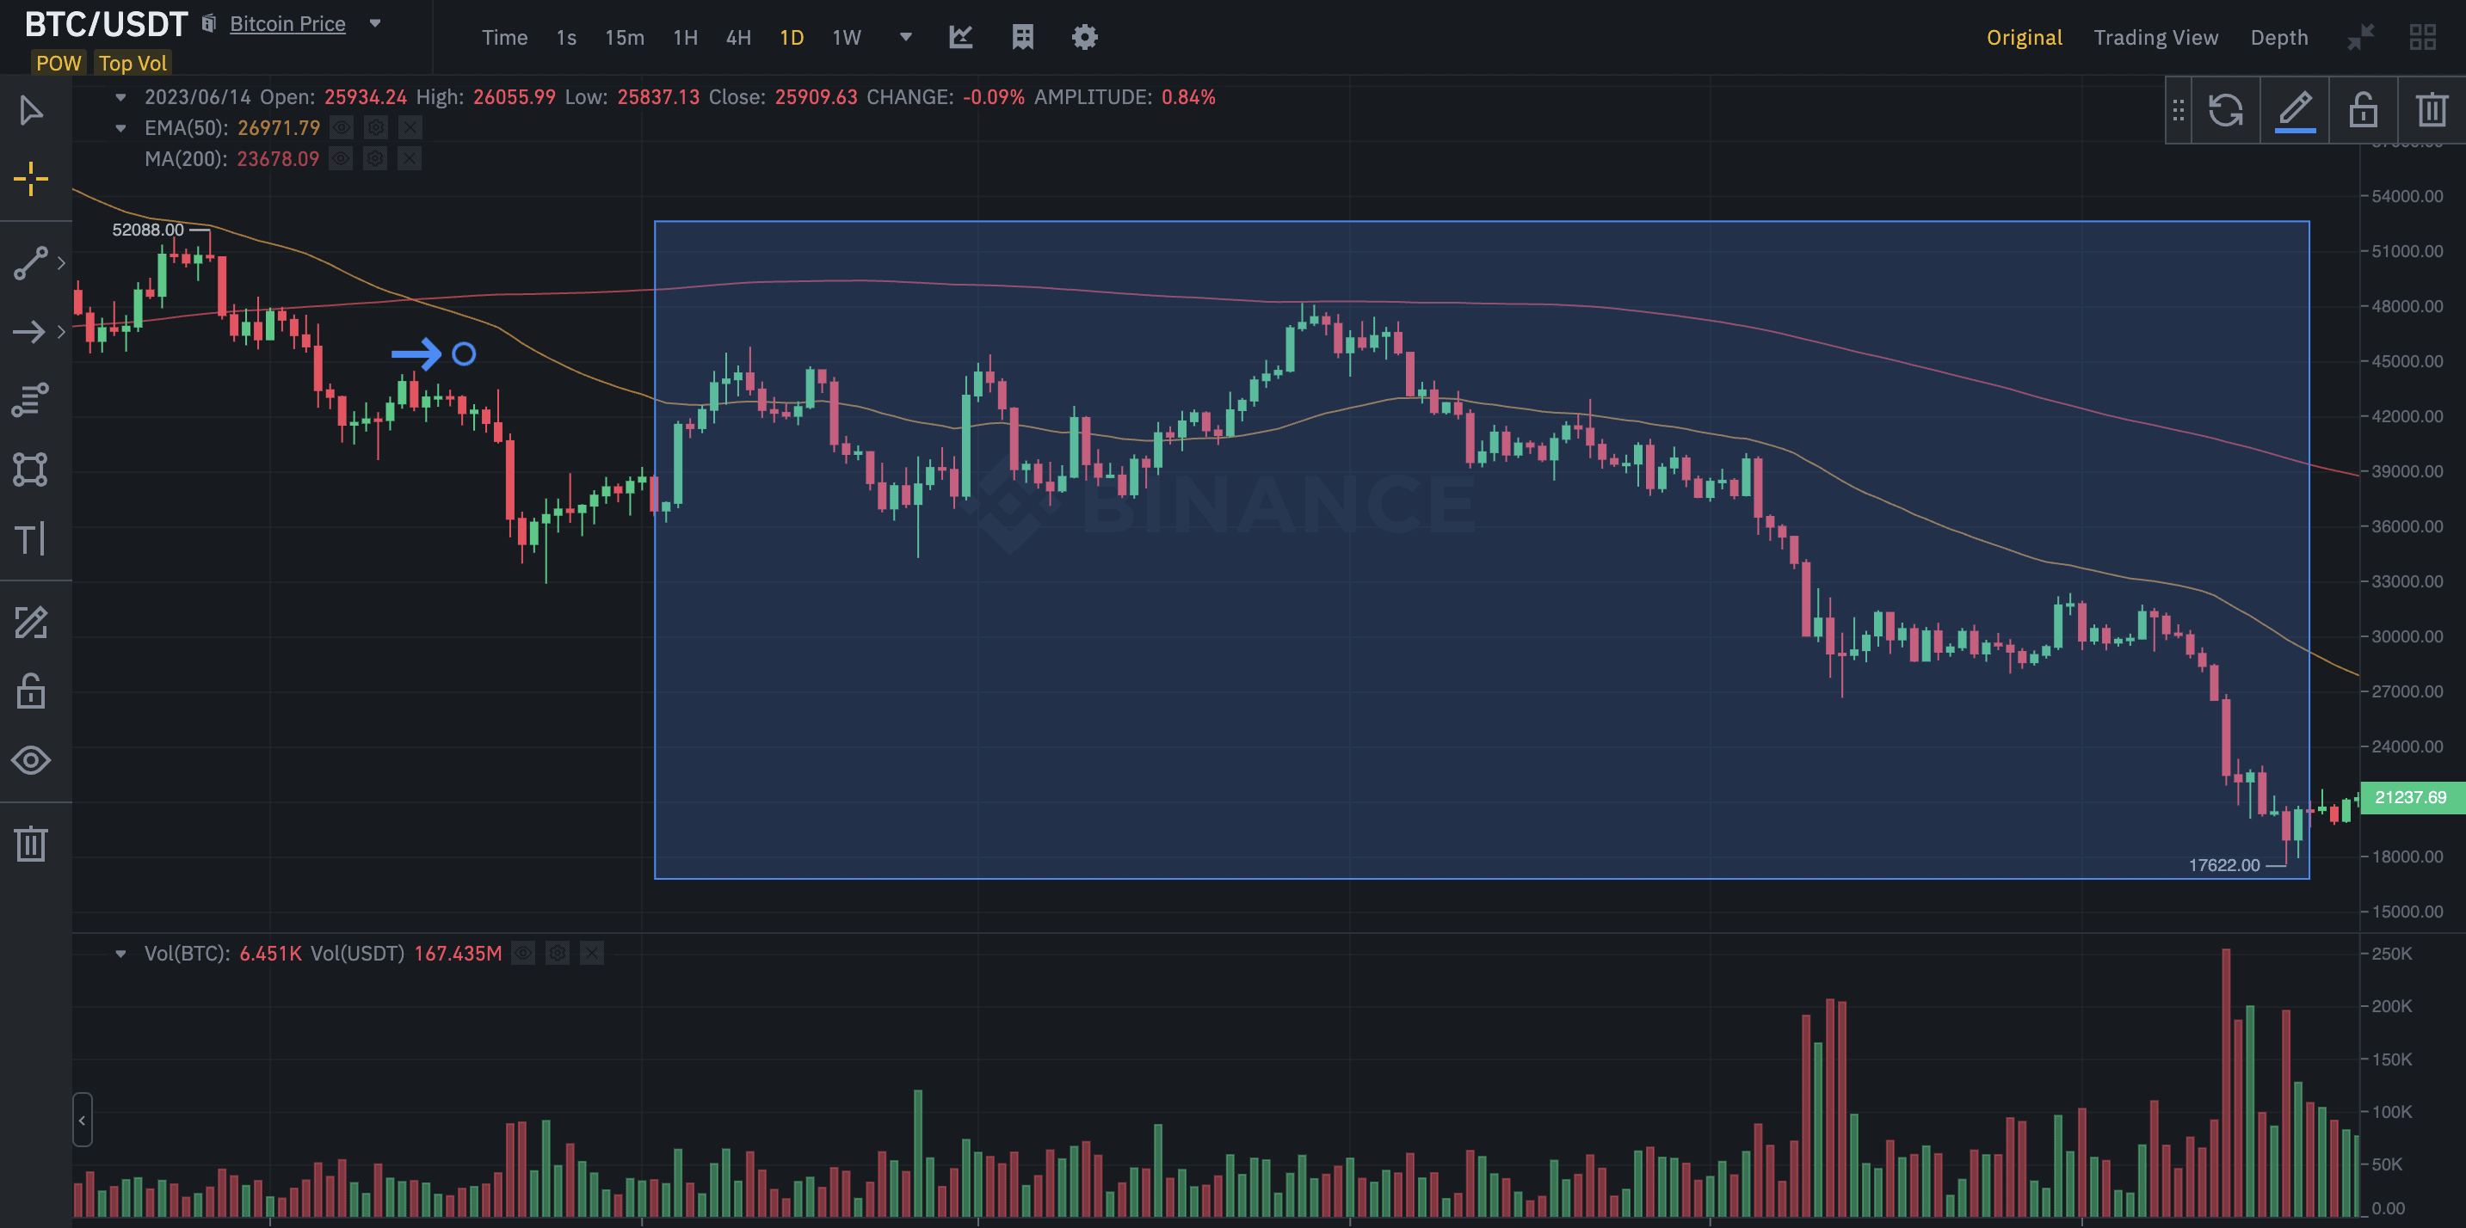Collapse the Vol(BTC) indicator legend
2466x1228 pixels.
coord(120,954)
